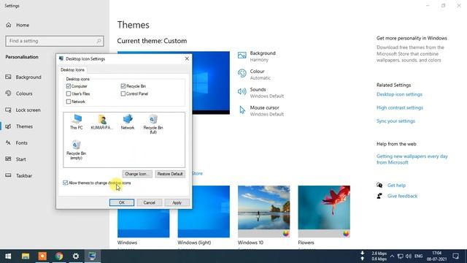
Task: Open the Taskbar page in the sidebar
Action: point(24,175)
